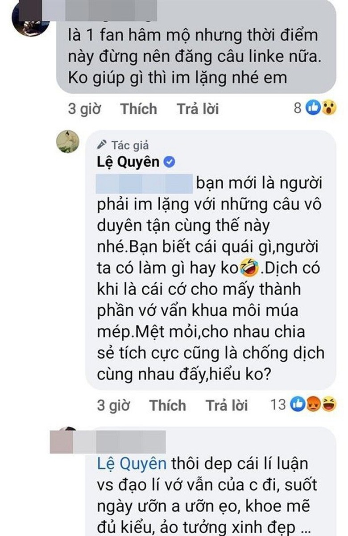
Task: Click the blurred tagged name in Lệ Quyên's reply
Action: [144, 184]
